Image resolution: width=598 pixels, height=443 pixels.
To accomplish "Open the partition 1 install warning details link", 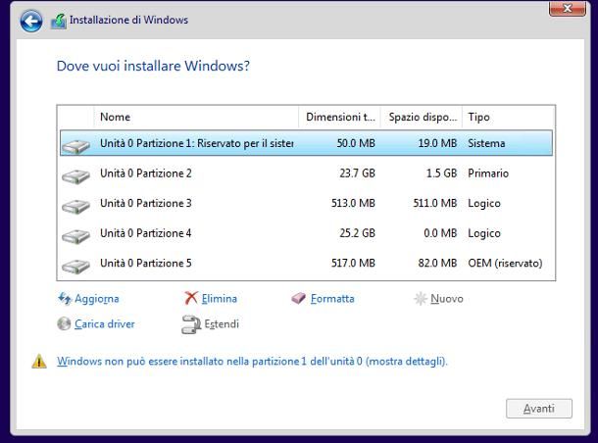I will [x=252, y=362].
